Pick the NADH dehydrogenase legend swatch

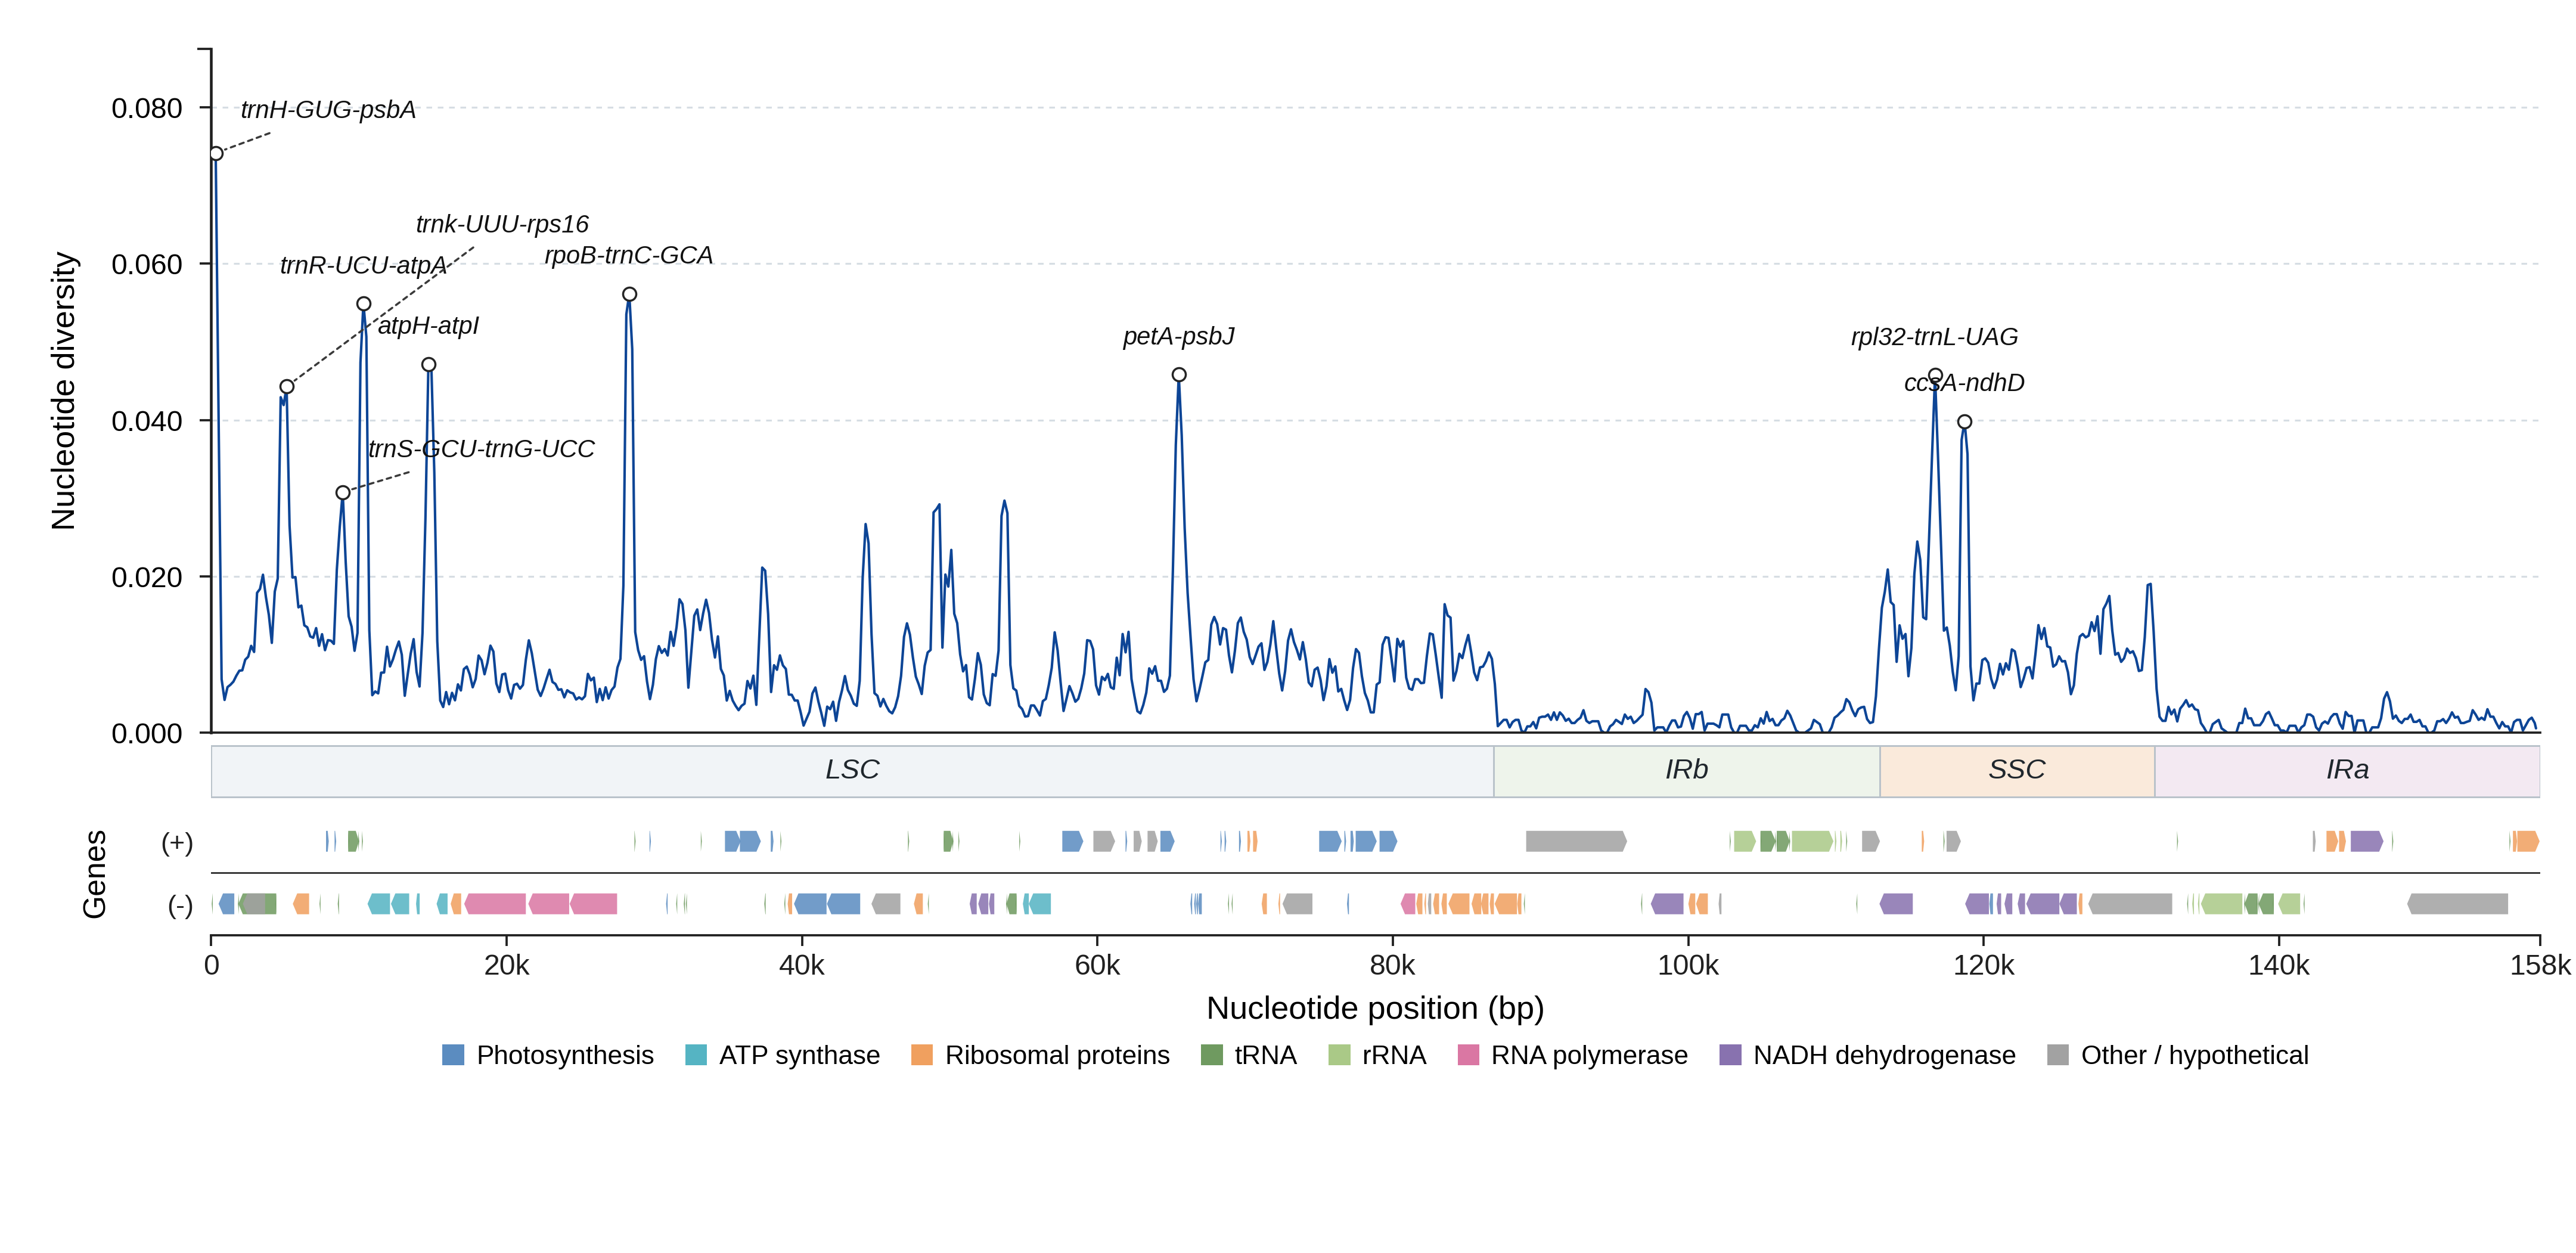[1730, 1055]
